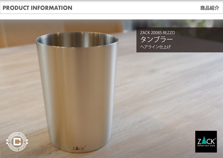Image resolution: width=223 pixels, height=158 pixels.
Task: Click the dark product caption box
Action: [180, 40]
